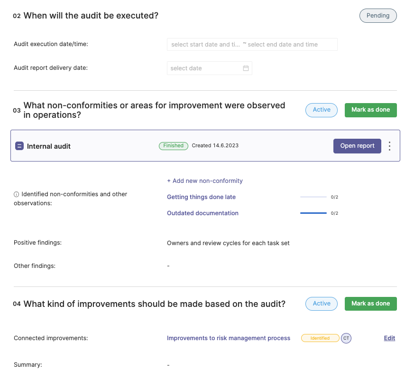Open the Outdated documentation non-conformity
This screenshot has width=405, height=381.
pos(202,213)
